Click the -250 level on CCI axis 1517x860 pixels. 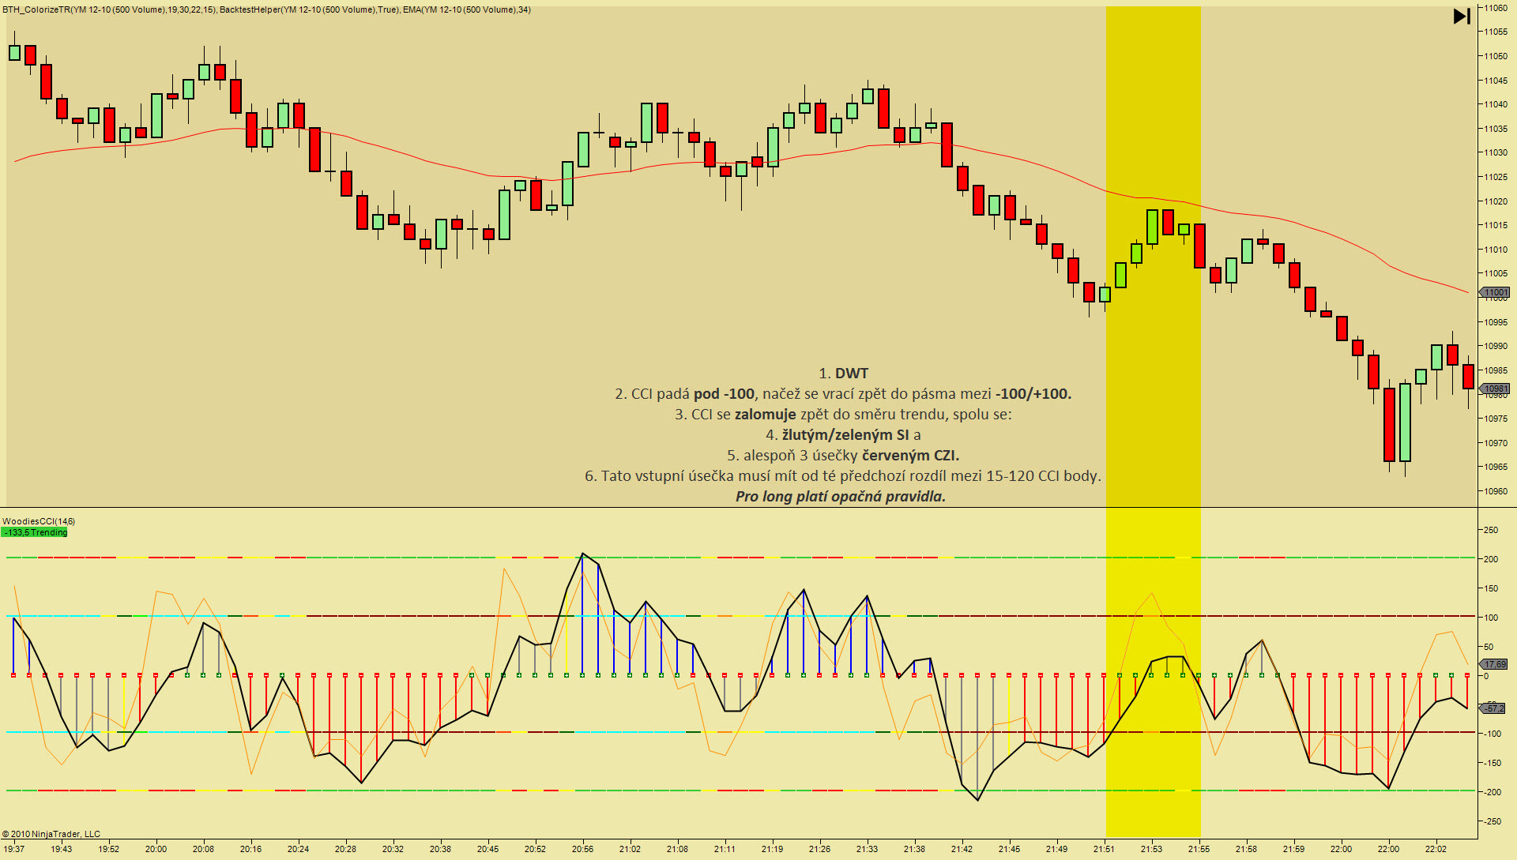click(x=1491, y=822)
